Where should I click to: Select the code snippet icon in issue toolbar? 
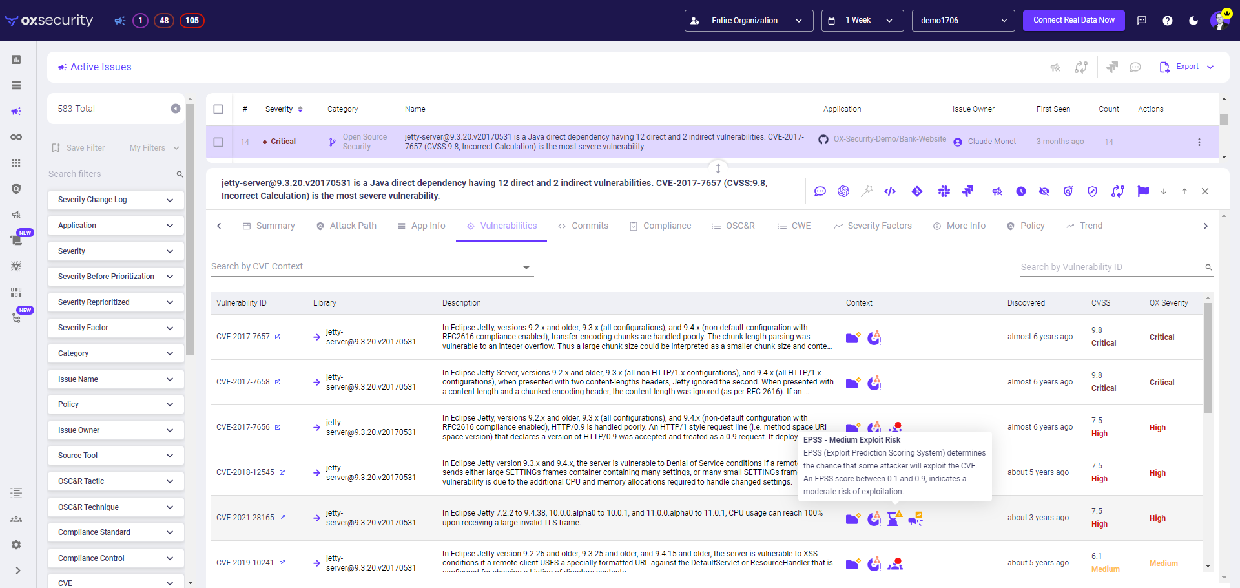(891, 191)
